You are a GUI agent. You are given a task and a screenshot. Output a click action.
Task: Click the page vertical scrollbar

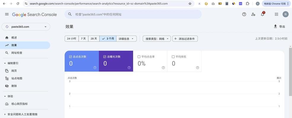click(290, 72)
